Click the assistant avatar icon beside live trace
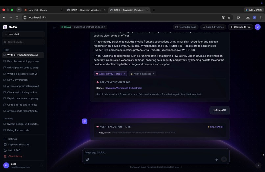265x172 pixels. click(85, 121)
